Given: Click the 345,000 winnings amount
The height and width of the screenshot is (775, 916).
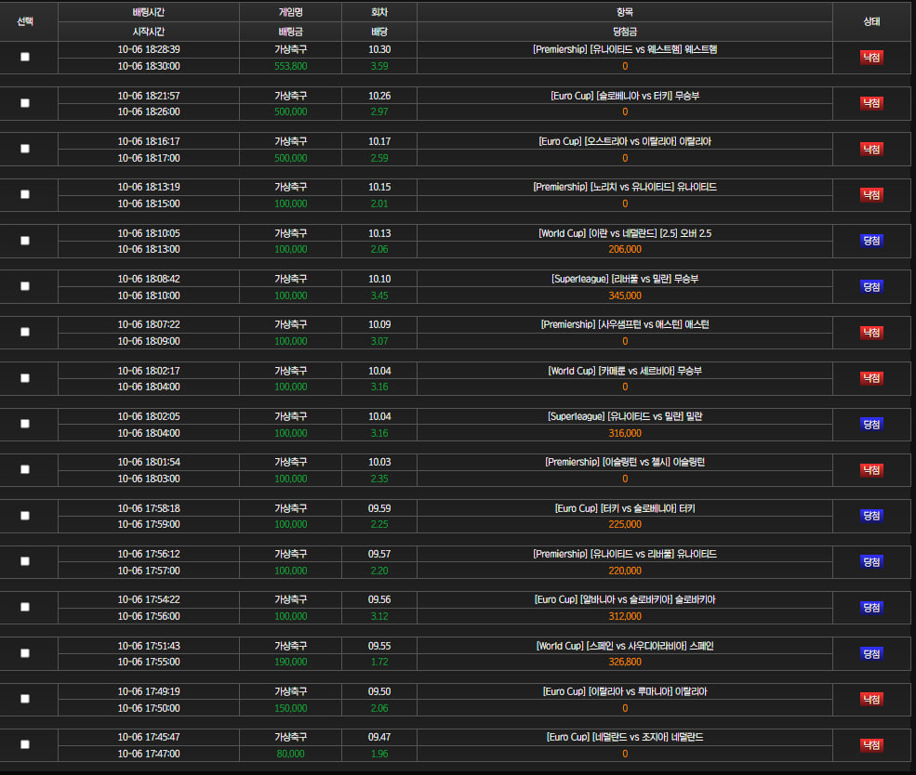Looking at the screenshot, I should pos(625,296).
